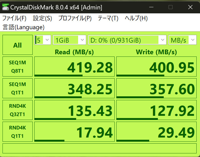
Task: Open the プロファイル(P) profile menu
Action: click(x=75, y=18)
